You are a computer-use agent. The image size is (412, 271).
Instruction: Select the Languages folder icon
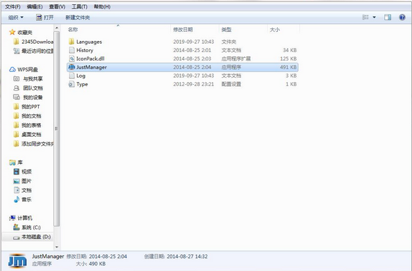(72, 42)
